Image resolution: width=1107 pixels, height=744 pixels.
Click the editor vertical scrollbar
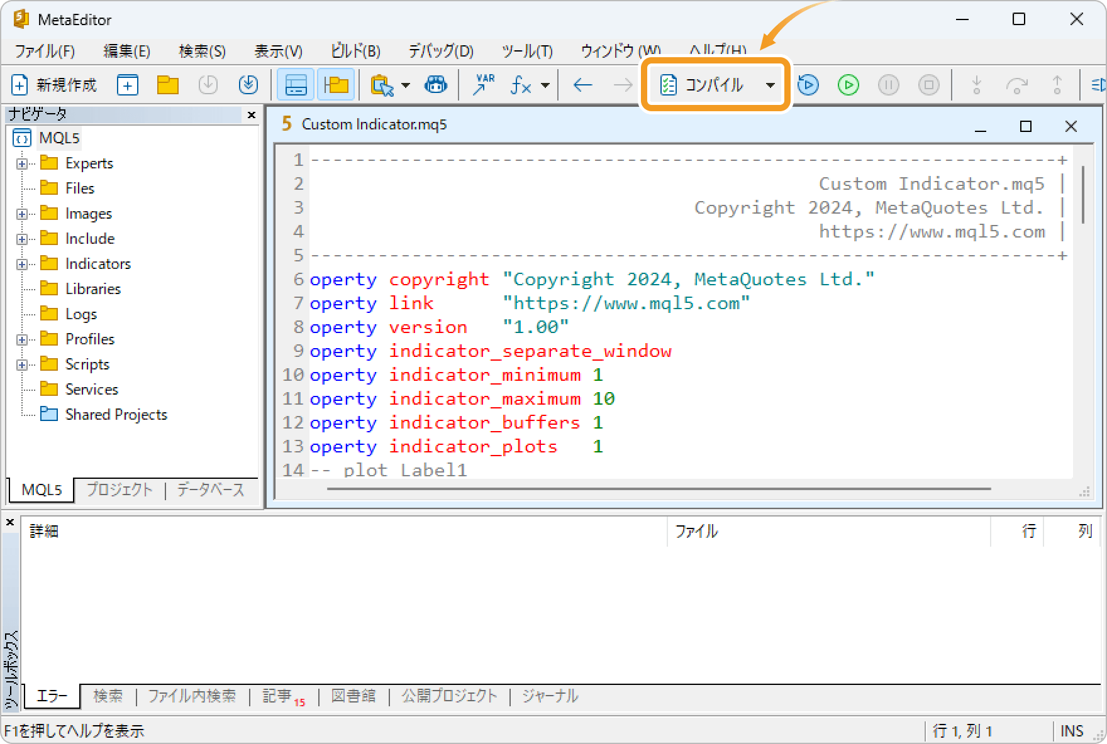1083,195
